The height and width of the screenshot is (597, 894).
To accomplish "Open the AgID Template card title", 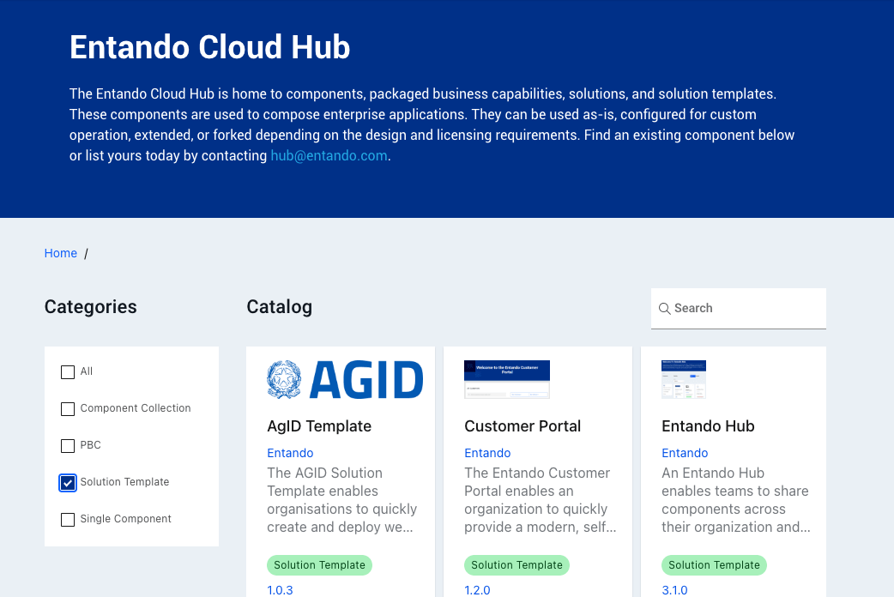I will pyautogui.click(x=319, y=426).
